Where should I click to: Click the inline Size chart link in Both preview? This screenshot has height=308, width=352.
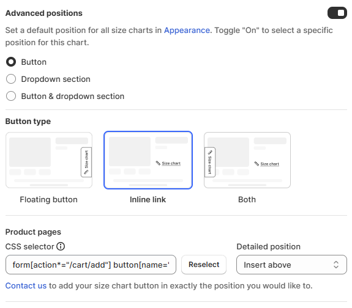267,164
